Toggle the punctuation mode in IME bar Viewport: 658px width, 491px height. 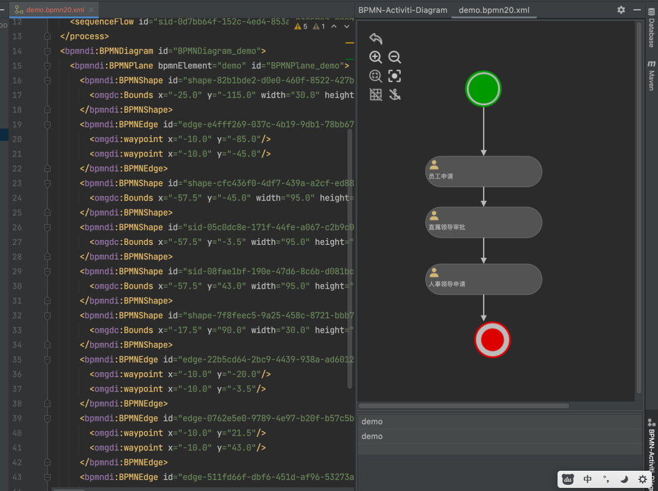pos(606,479)
